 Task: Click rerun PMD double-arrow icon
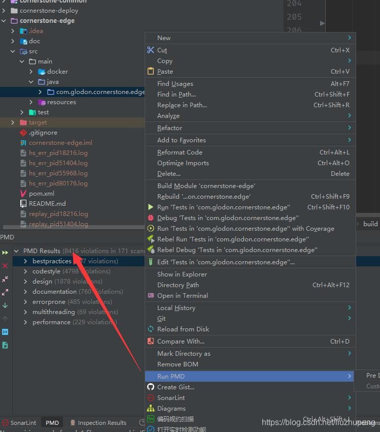click(5, 253)
